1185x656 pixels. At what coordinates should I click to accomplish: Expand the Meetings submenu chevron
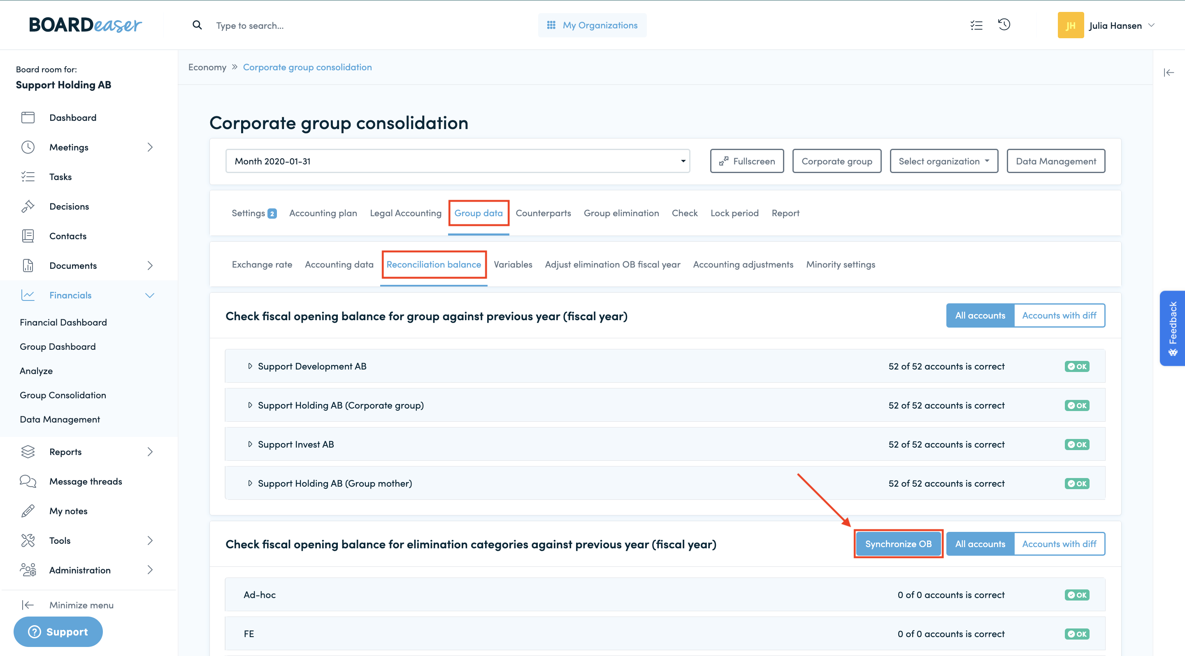coord(150,147)
